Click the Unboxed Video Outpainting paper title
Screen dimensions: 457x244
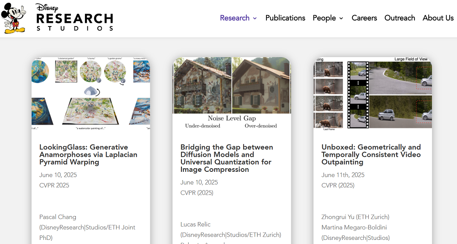371,154
